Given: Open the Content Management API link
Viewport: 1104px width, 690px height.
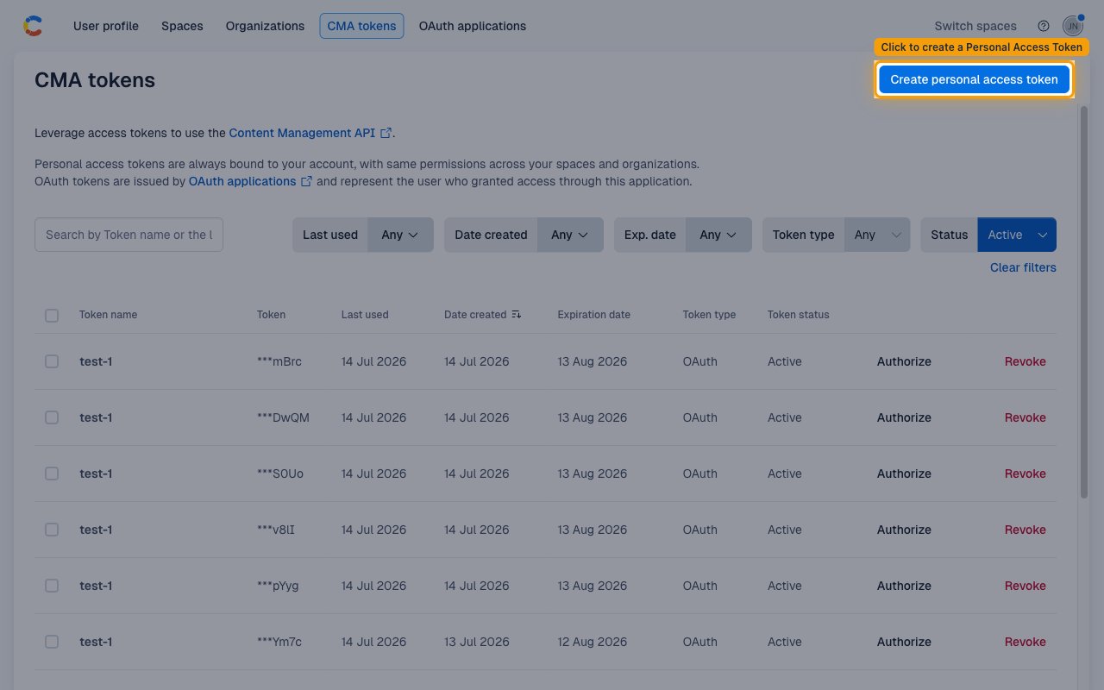Looking at the screenshot, I should [x=302, y=133].
